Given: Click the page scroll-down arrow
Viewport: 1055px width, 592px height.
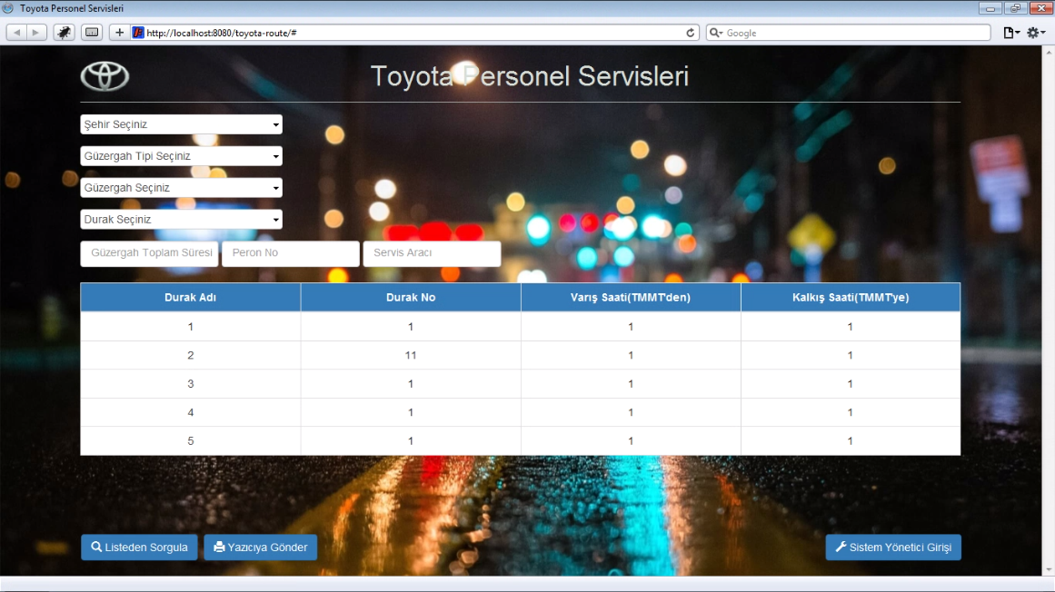Looking at the screenshot, I should 1049,570.
